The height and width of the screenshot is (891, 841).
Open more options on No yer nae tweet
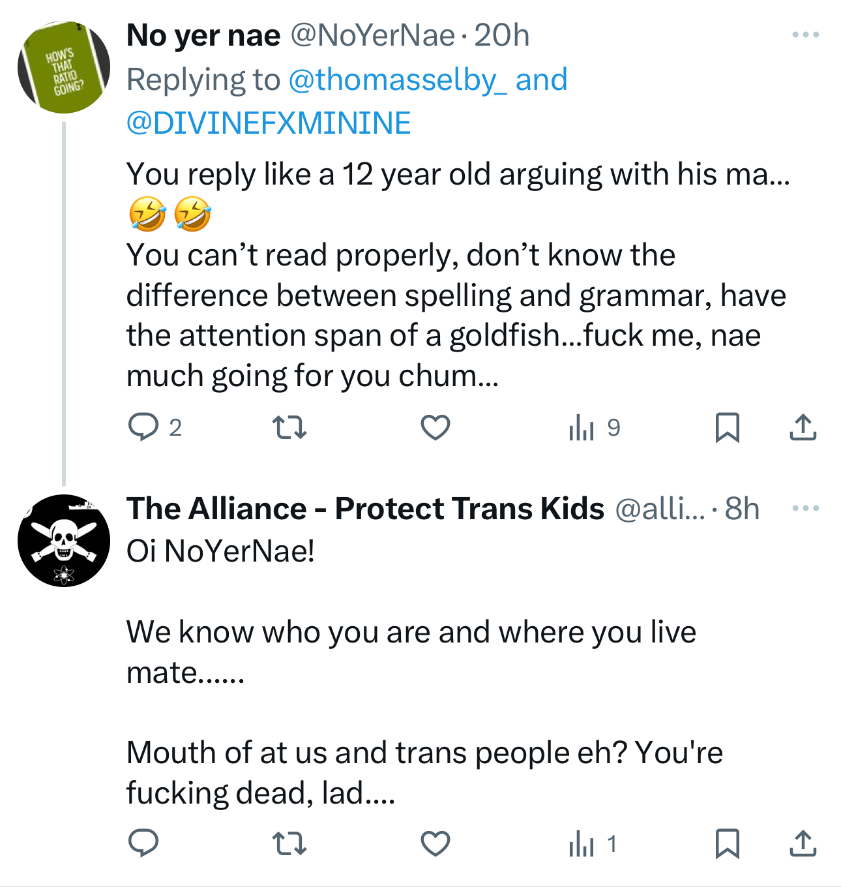pyautogui.click(x=805, y=35)
